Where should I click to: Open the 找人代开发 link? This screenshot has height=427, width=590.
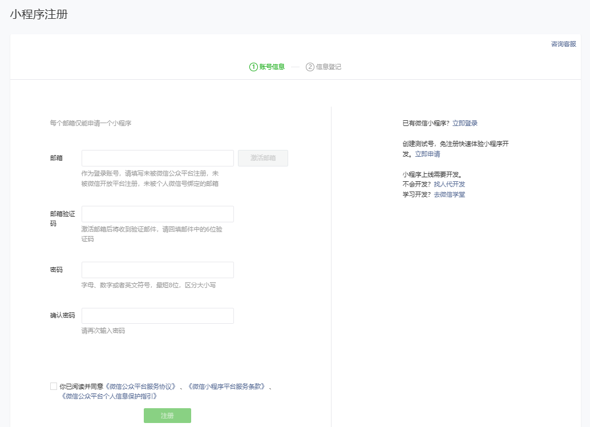(449, 184)
